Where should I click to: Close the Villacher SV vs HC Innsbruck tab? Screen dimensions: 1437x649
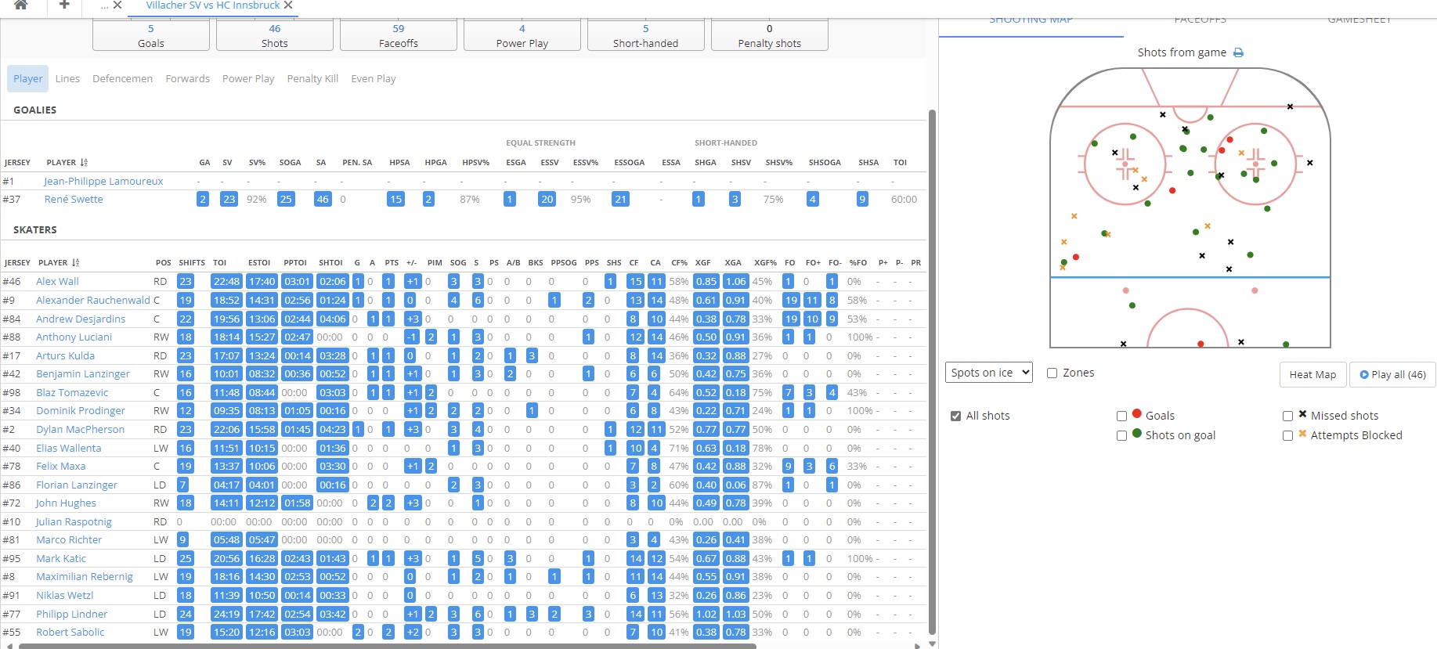click(x=288, y=5)
